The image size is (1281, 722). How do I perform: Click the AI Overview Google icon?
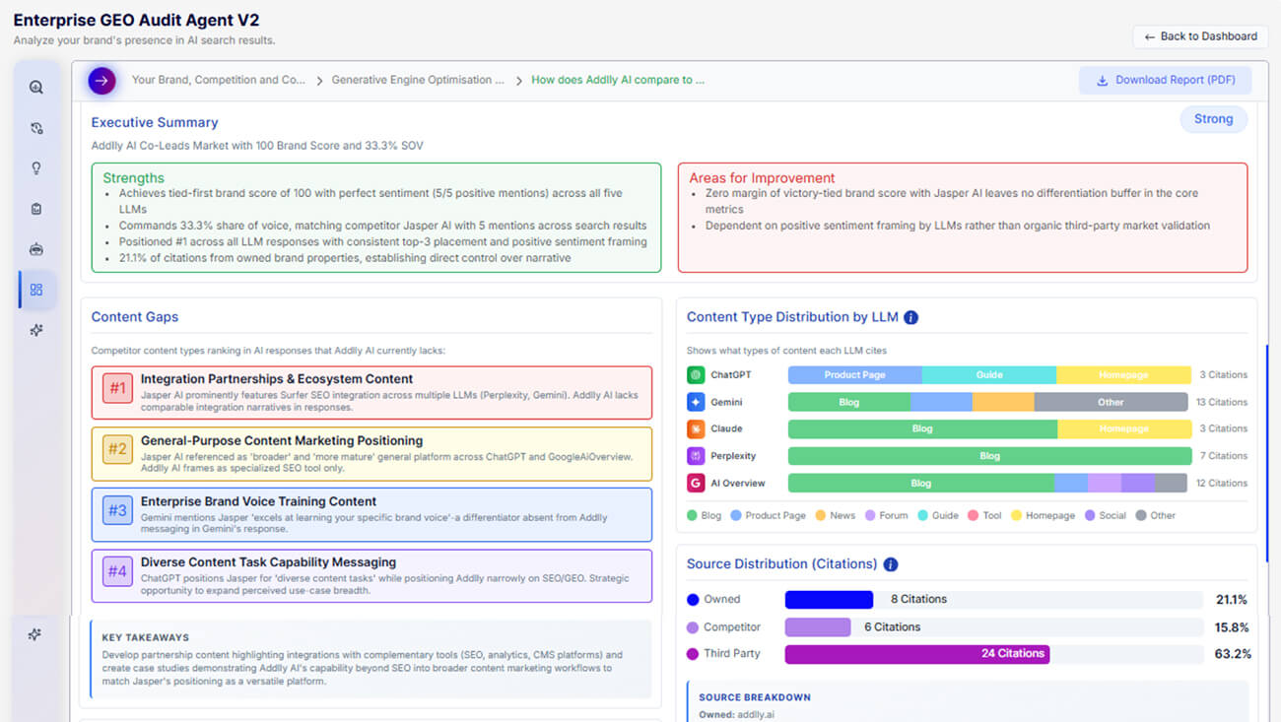coord(696,483)
